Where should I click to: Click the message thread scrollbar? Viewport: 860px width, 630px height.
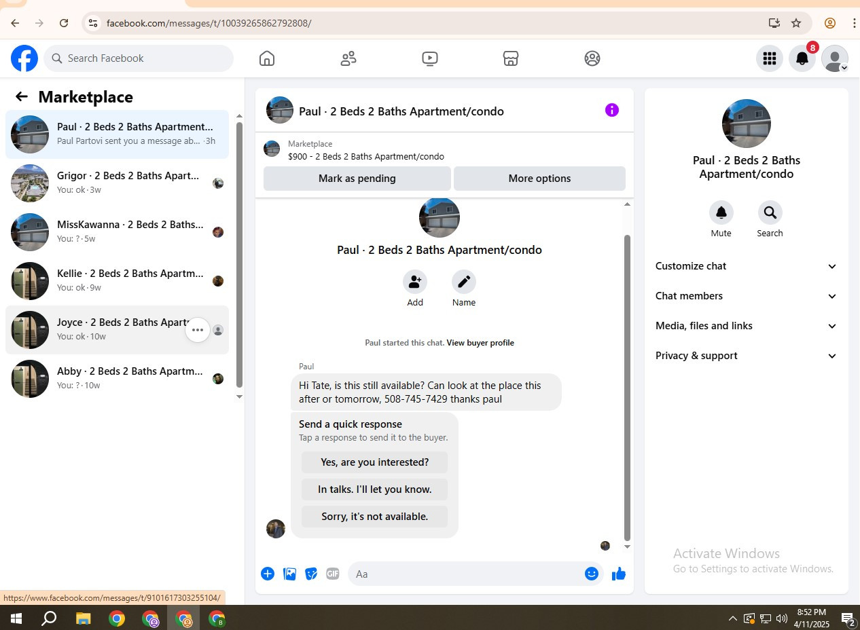pyautogui.click(x=627, y=387)
